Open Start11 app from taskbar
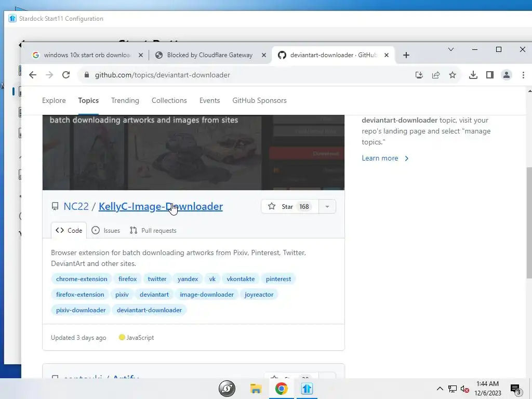 (307, 389)
